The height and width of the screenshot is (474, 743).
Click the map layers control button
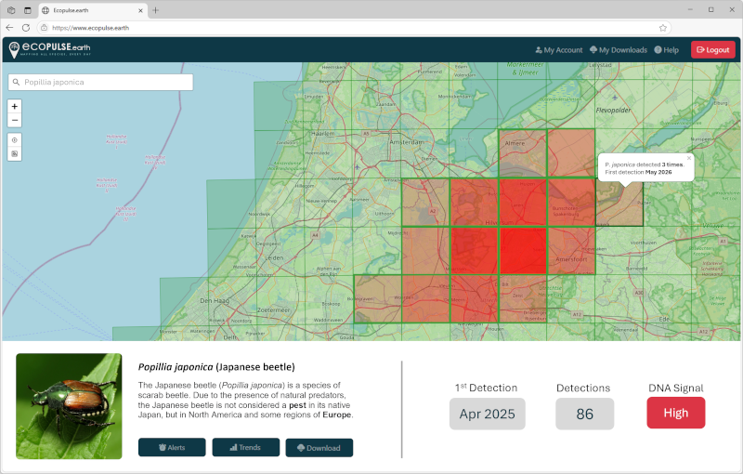(15, 153)
